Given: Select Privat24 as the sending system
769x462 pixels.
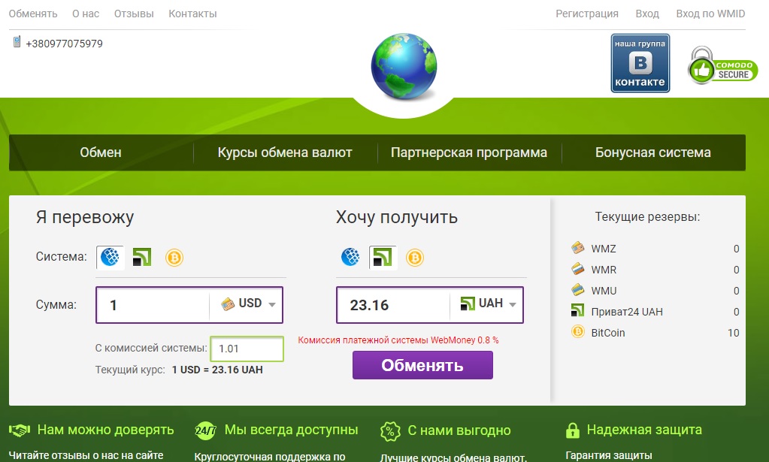Looking at the screenshot, I should click(x=142, y=257).
